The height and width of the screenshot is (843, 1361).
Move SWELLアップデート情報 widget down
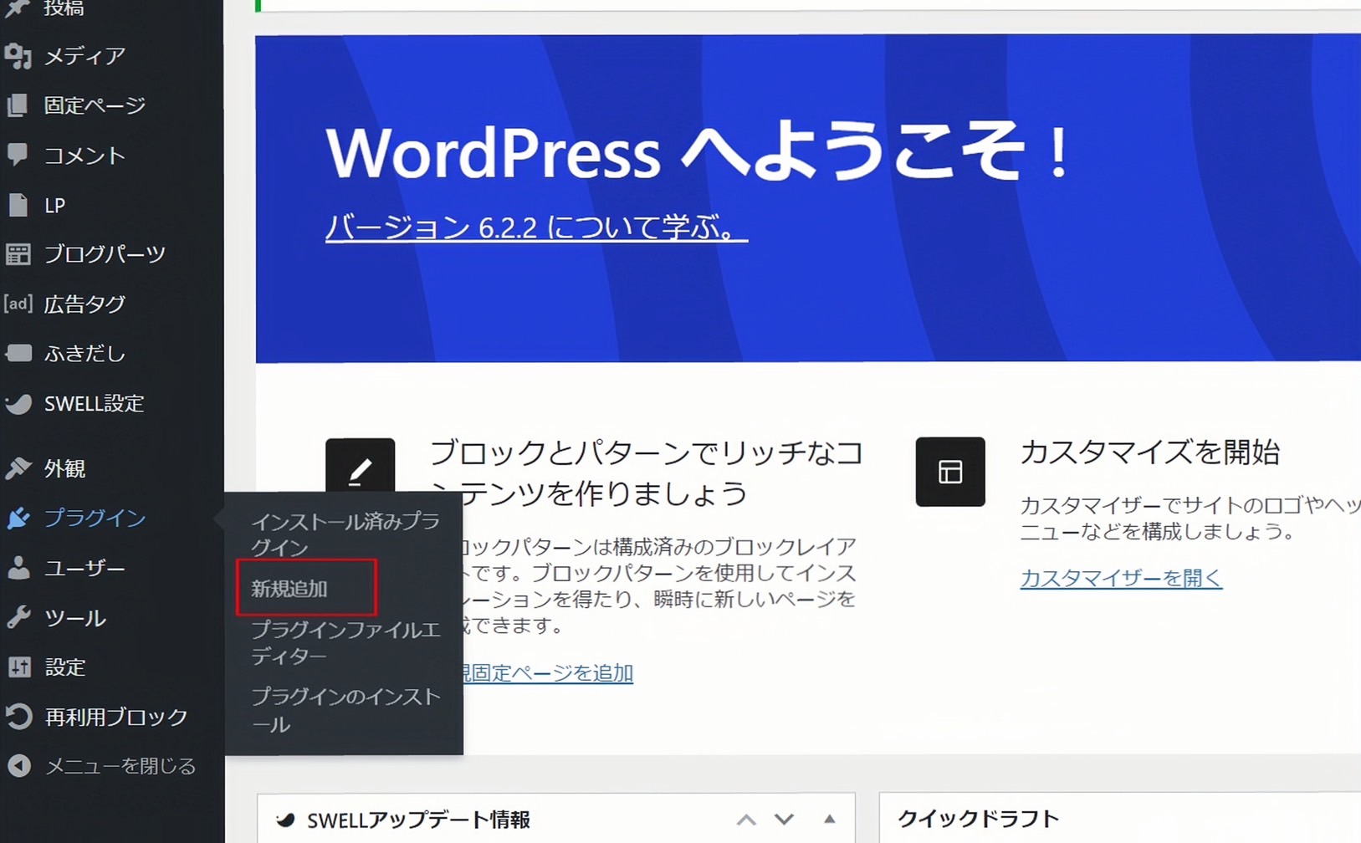pos(784,820)
